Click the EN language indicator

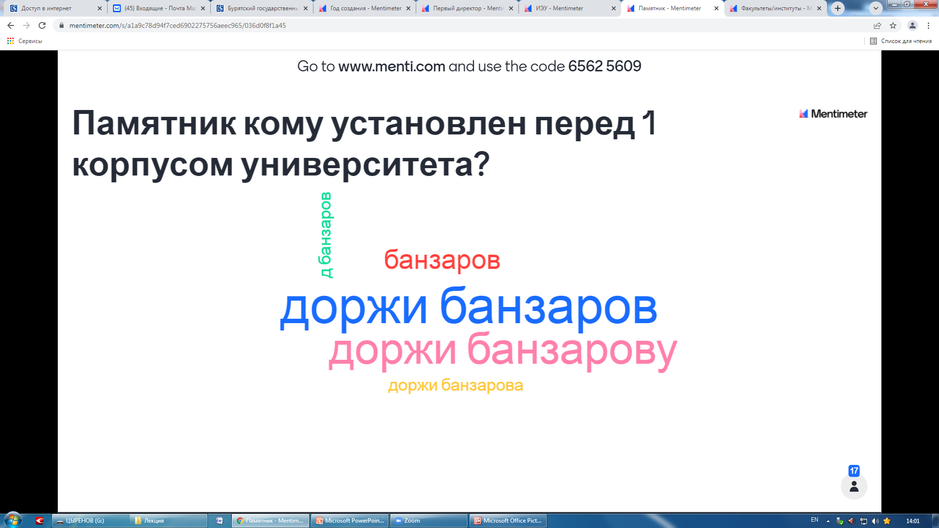pyautogui.click(x=814, y=520)
